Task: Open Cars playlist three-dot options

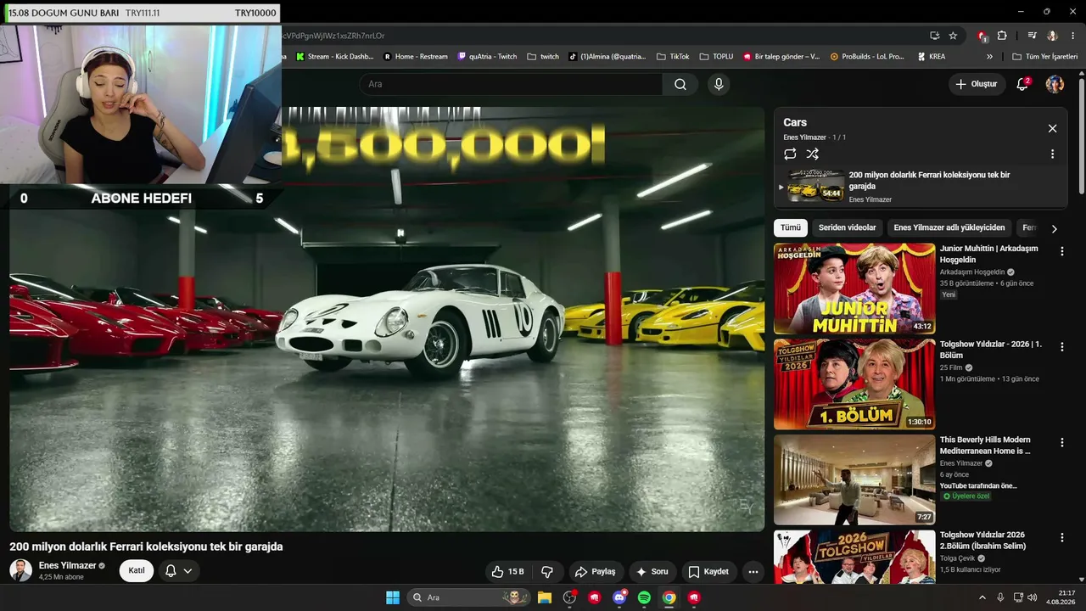Action: point(1052,154)
